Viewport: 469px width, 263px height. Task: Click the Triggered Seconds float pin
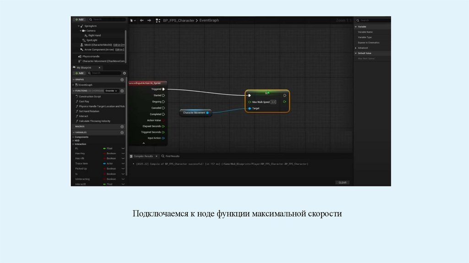pyautogui.click(x=164, y=132)
